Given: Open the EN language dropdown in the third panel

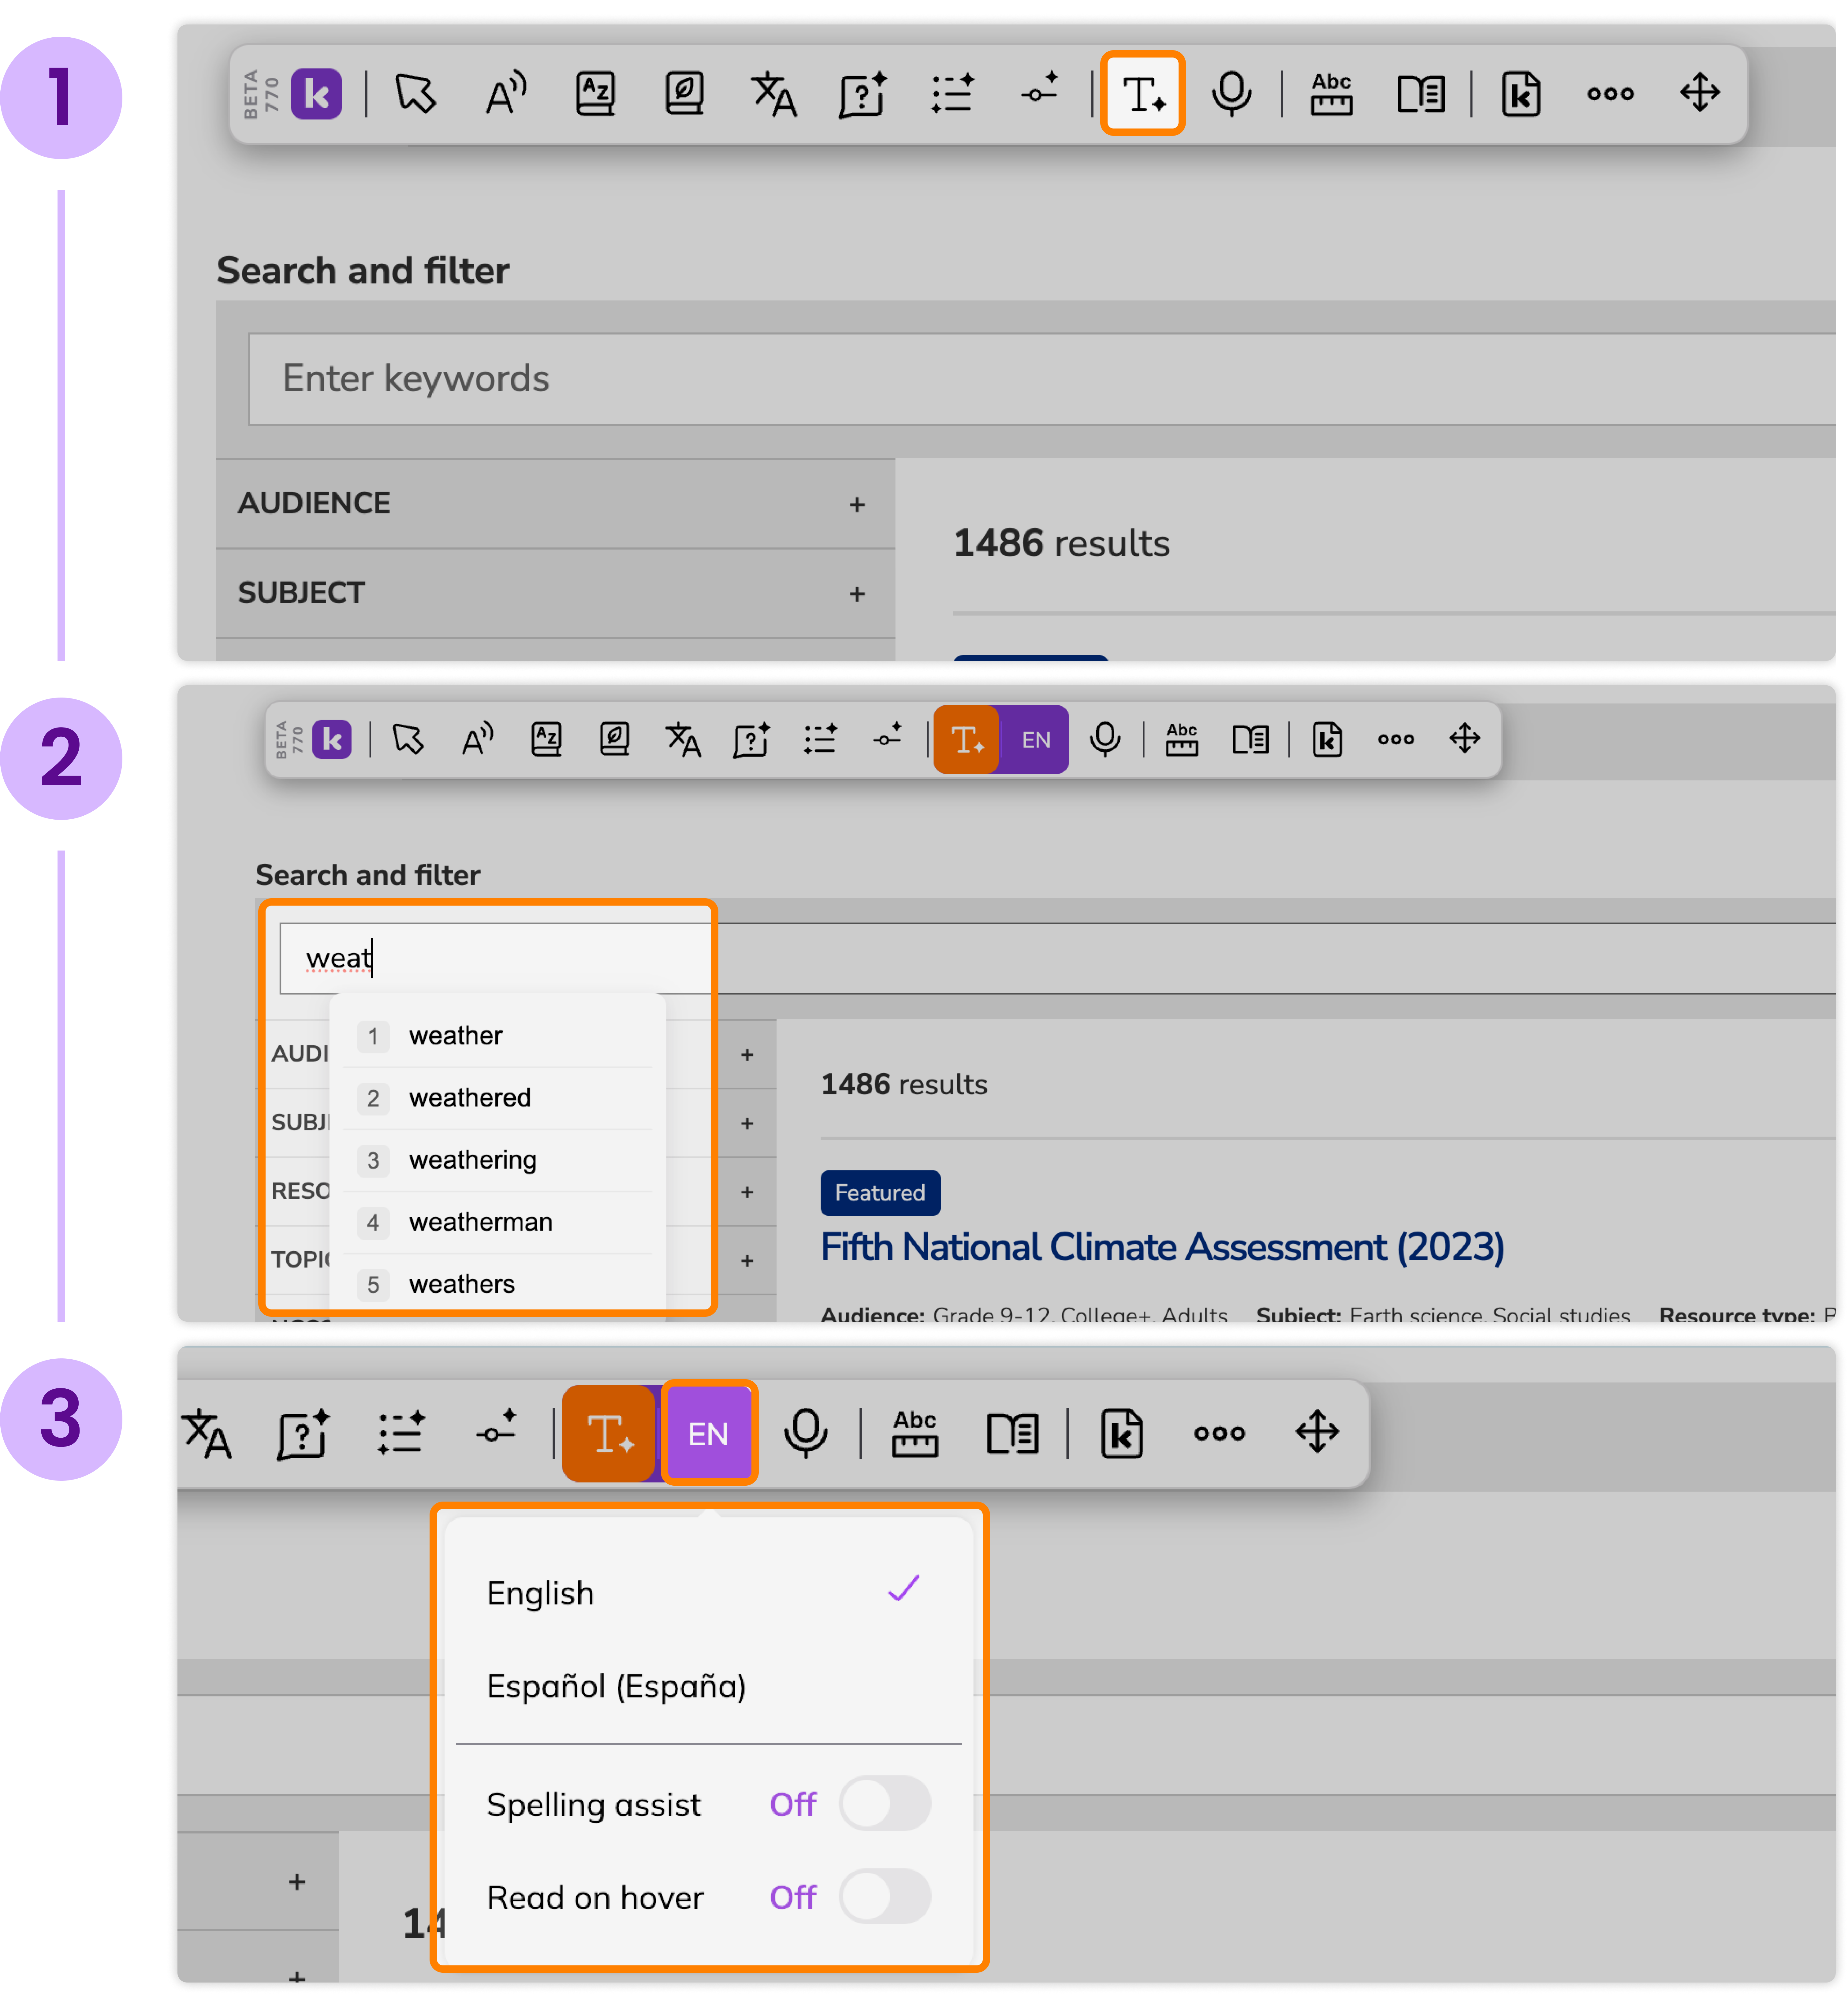Looking at the screenshot, I should click(x=708, y=1433).
